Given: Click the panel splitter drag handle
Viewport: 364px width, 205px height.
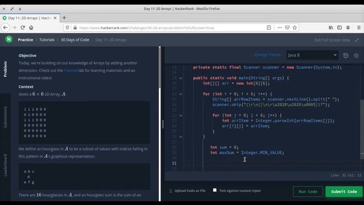Looking at the screenshot, I should click(x=163, y=124).
